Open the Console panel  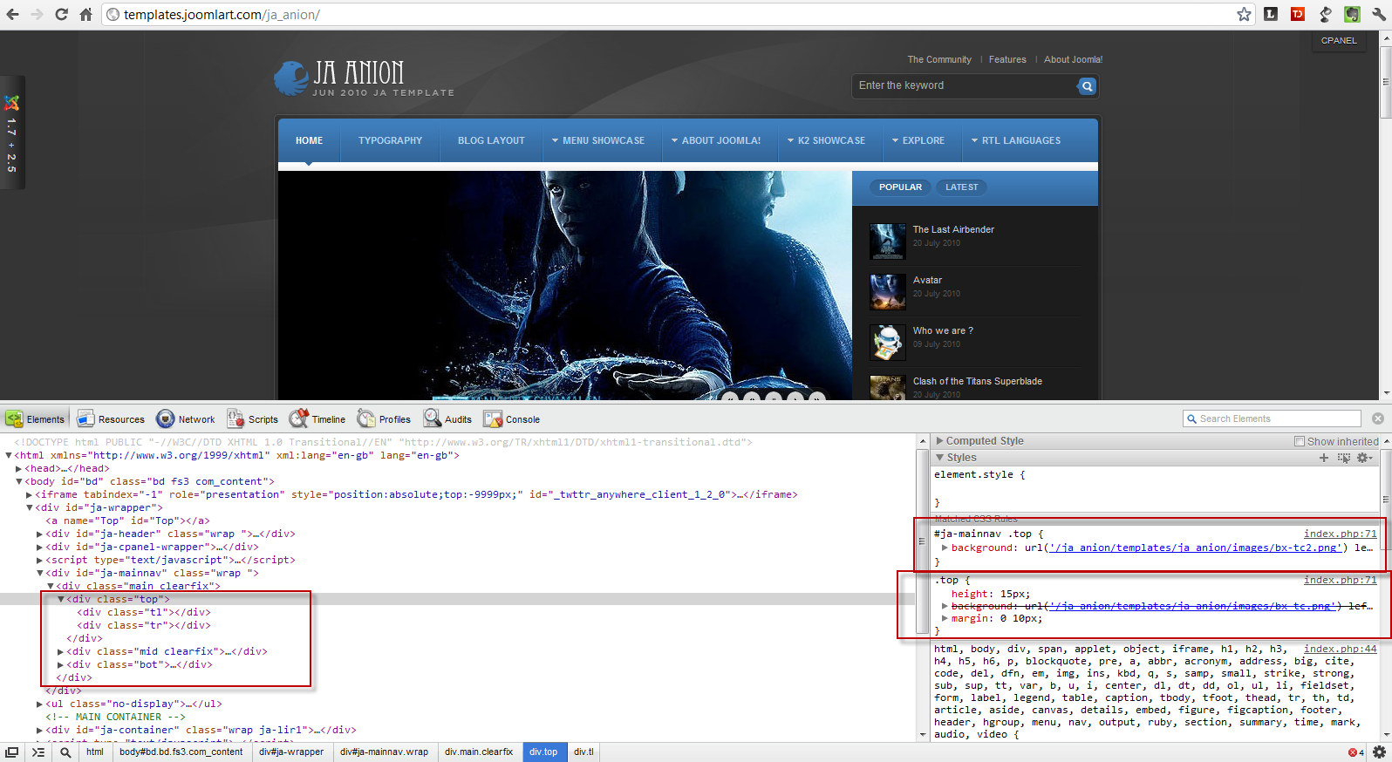[512, 419]
